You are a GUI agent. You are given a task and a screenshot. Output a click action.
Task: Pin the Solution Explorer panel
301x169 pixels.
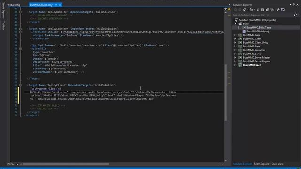[x=294, y=5]
